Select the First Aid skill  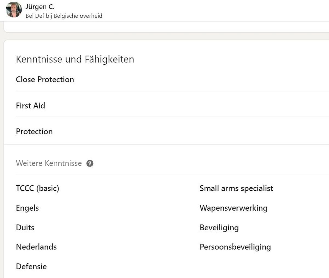(x=30, y=106)
